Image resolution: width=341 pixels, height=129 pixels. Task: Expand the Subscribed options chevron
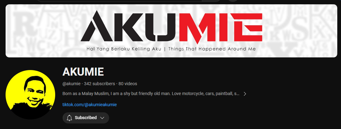(102, 118)
